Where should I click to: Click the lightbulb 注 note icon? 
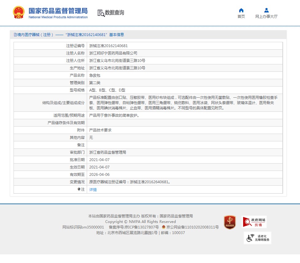tap(79, 189)
